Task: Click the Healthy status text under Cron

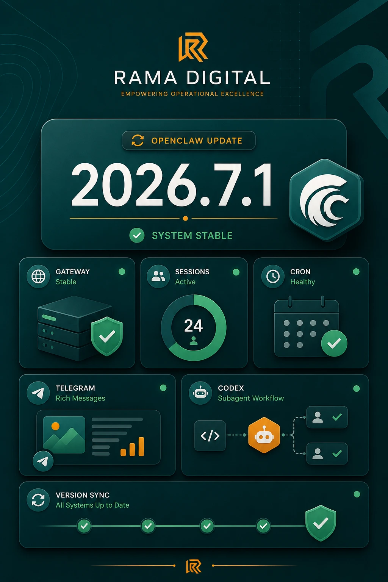Action: [303, 282]
